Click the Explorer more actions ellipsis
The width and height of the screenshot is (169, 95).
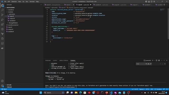[x=41, y=5]
